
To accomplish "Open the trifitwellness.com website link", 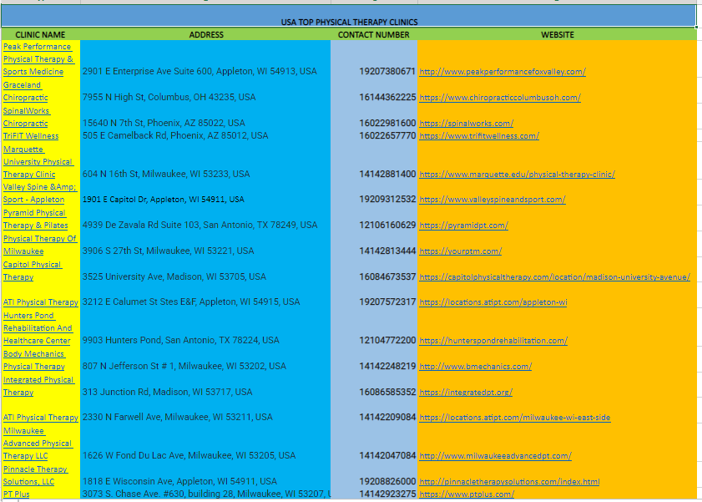I will pyautogui.click(x=479, y=135).
